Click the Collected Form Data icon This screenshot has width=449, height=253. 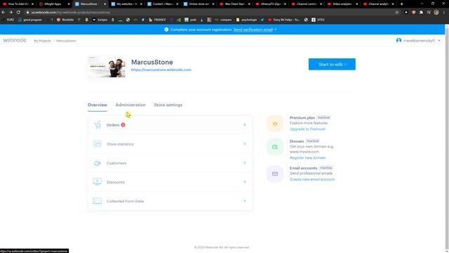(x=98, y=201)
